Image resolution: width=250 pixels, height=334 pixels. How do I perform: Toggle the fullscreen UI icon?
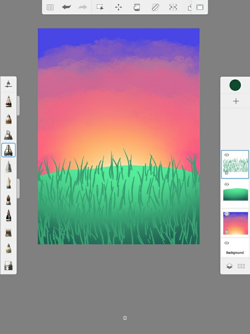[x=200, y=7]
